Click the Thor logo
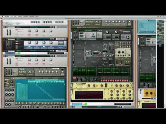The height and width of the screenshot is (124, 166). click(125, 31)
